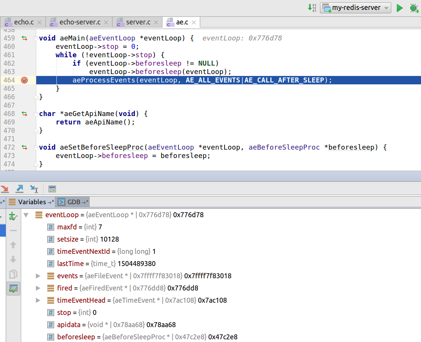
Task: Open the my-redis-server run configuration dropdown
Action: pos(355,8)
